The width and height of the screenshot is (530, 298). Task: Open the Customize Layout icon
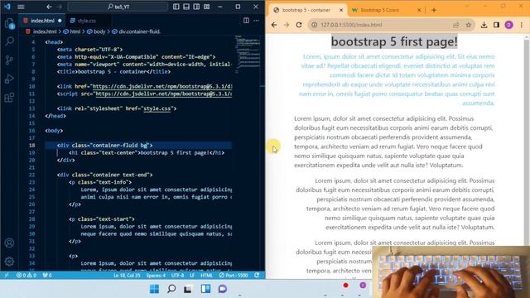207,7
